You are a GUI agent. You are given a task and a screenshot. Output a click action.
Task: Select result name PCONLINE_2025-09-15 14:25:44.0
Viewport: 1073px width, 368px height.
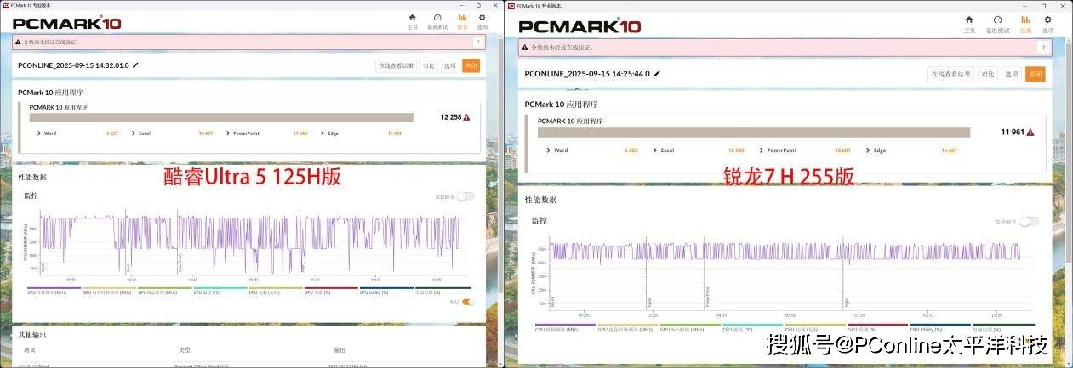coord(588,74)
